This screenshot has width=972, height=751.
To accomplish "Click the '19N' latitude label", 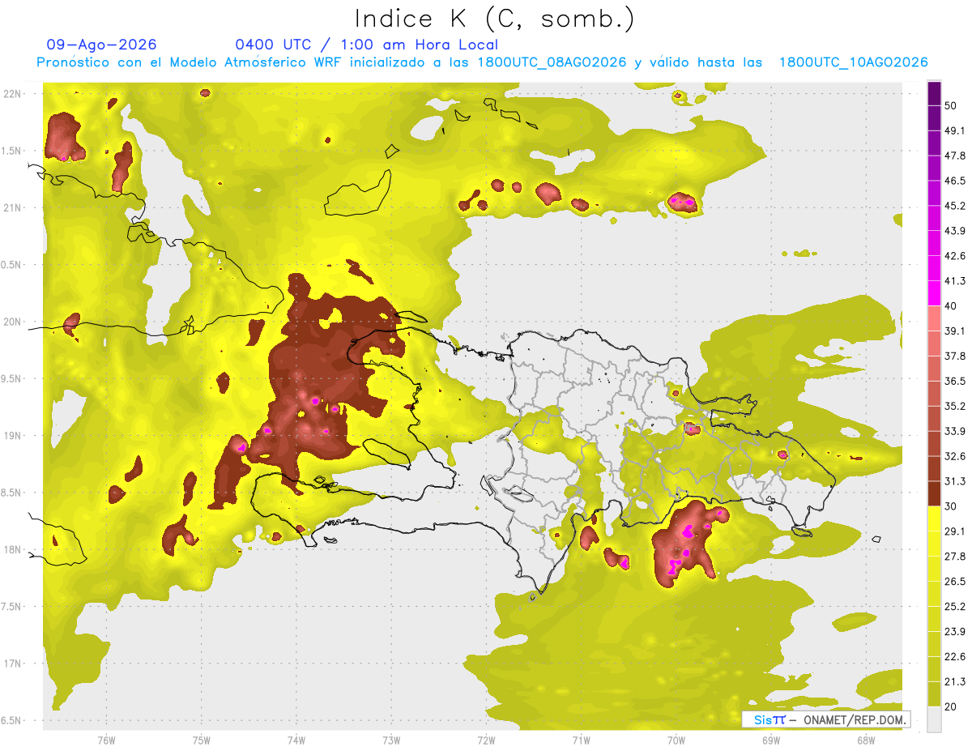I will [14, 436].
